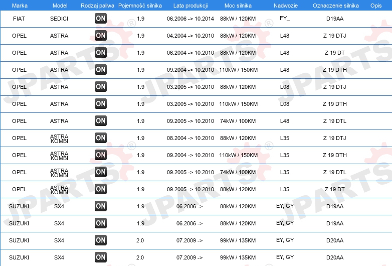Select the SEDICI model cell
This screenshot has width=392, height=266.
[x=59, y=19]
